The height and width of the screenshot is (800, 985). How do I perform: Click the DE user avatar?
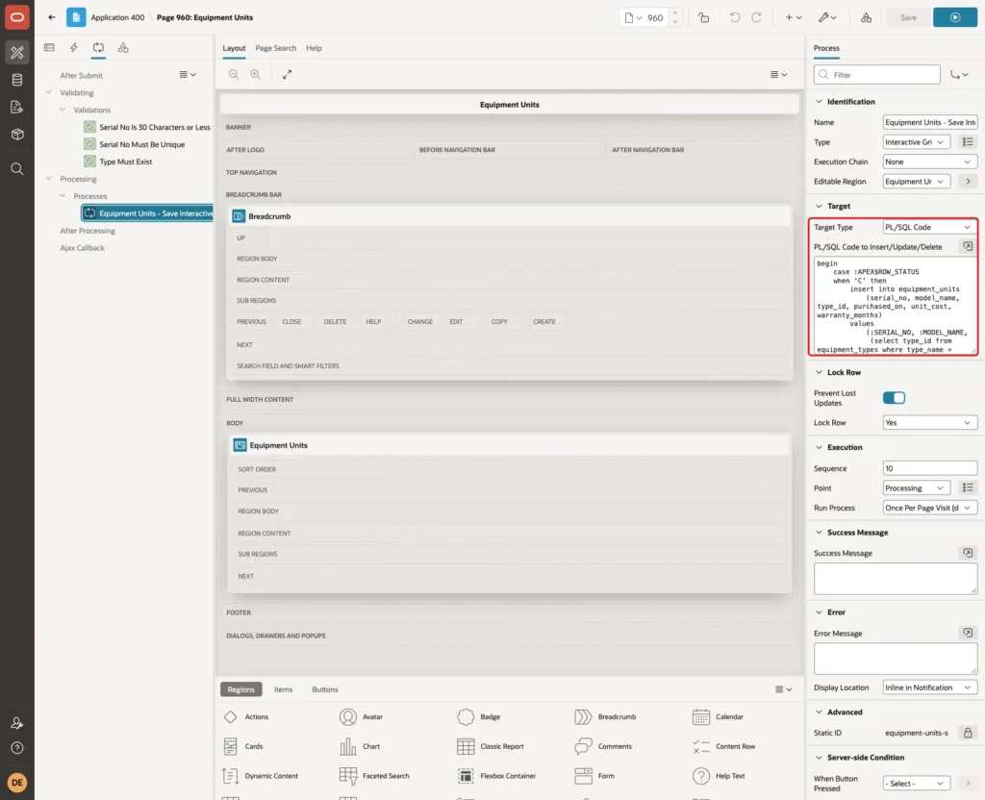pos(17,783)
